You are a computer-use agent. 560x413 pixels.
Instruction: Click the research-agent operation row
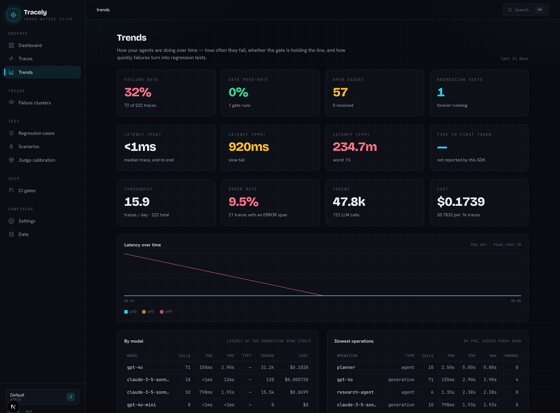428,392
